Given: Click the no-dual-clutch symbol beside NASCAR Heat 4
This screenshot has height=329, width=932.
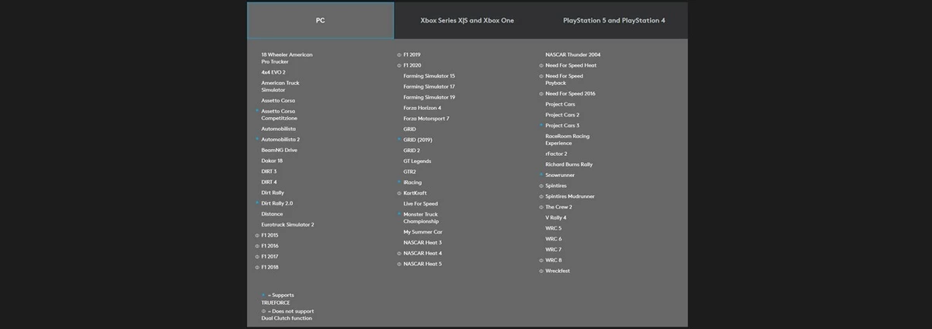Looking at the screenshot, I should click(x=399, y=253).
